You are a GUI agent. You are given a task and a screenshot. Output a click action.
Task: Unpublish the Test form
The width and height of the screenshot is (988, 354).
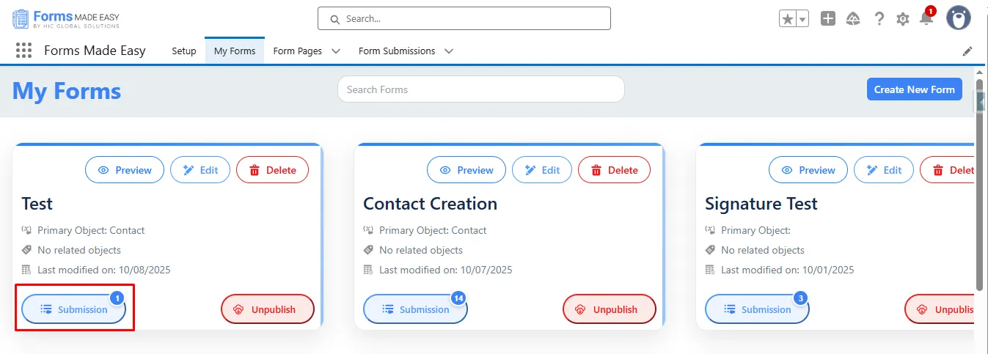pyautogui.click(x=268, y=309)
